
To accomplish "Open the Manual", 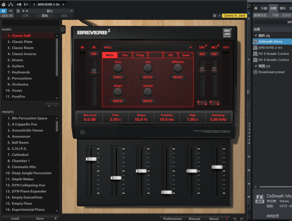I will pyautogui.click(x=194, y=219).
